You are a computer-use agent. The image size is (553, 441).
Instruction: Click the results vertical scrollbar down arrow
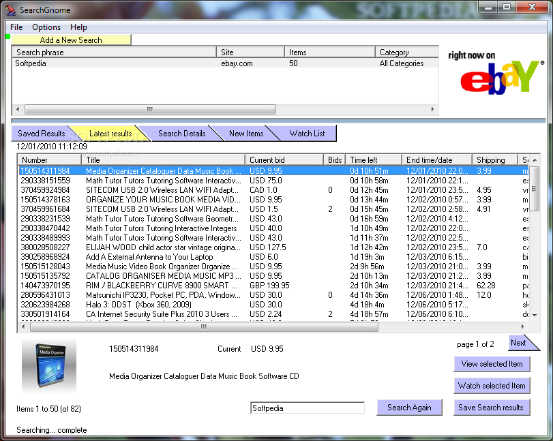point(535,315)
